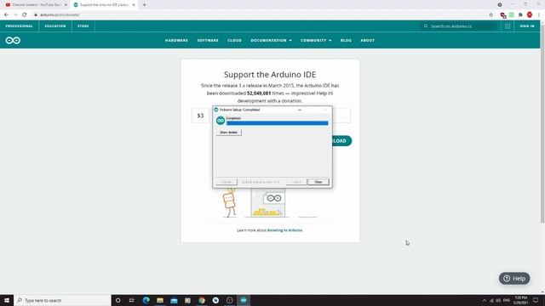Open the Hardware nav item
The image size is (545, 306).
pyautogui.click(x=176, y=40)
